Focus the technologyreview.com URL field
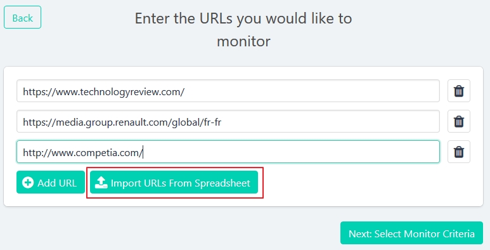Screen dimensions: 490x250 [x=228, y=91]
